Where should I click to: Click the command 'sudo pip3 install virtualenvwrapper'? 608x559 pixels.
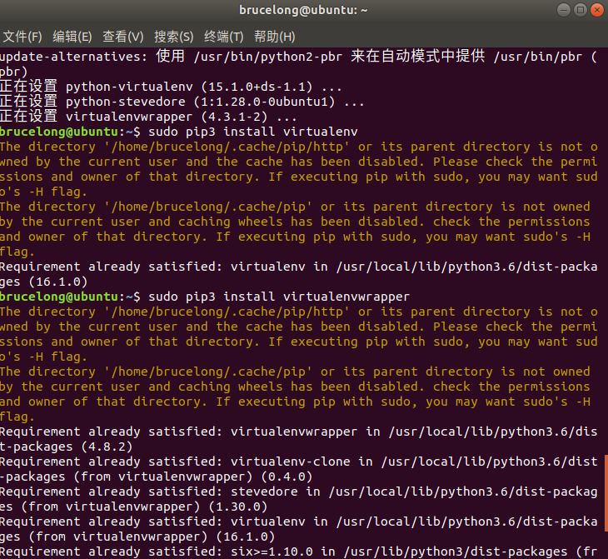click(279, 297)
